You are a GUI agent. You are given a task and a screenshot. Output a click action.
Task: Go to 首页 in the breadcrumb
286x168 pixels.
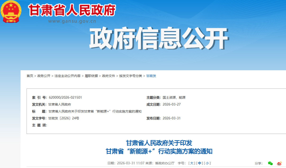point(30,76)
